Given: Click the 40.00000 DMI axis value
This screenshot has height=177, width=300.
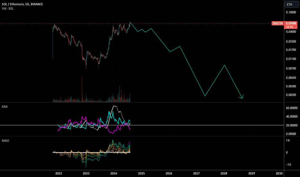Looking at the screenshot, I should (x=292, y=116).
